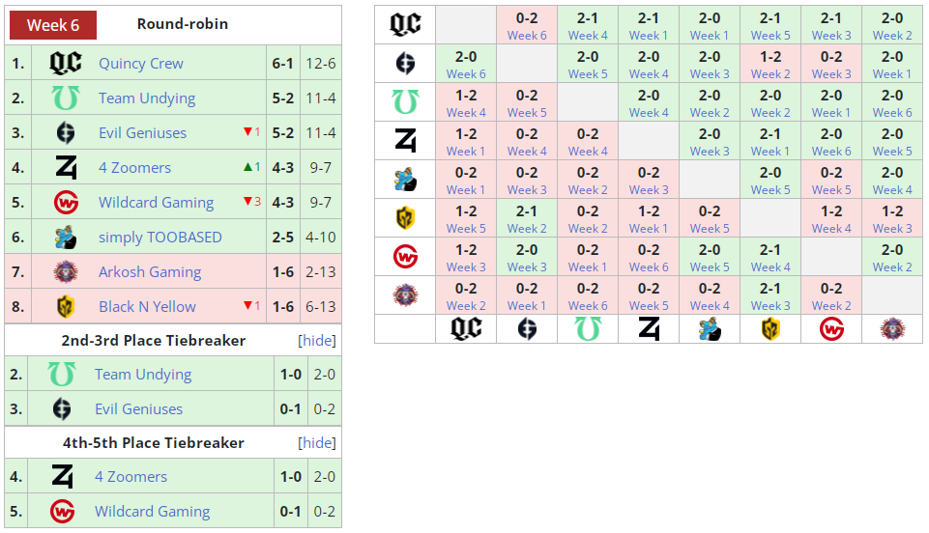This screenshot has width=929, height=533.
Task: Click Wildcard Gaming logo in crosstable bottom row
Action: tap(831, 329)
